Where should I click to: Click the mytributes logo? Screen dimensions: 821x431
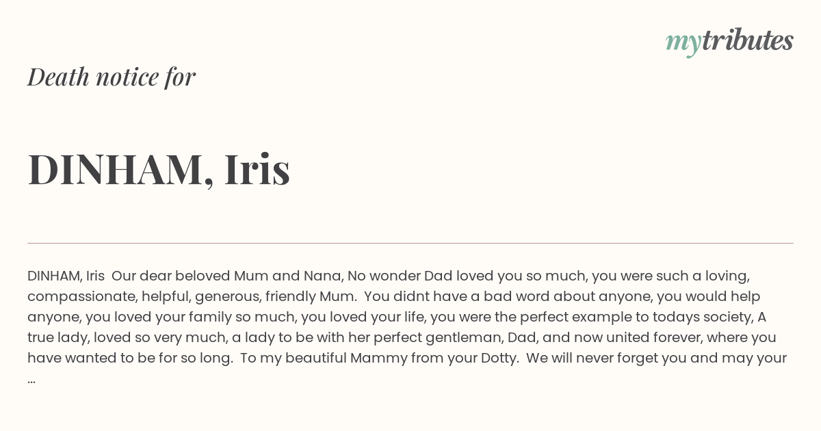click(x=729, y=42)
